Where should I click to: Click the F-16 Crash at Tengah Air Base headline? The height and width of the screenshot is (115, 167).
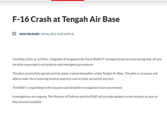66,19
